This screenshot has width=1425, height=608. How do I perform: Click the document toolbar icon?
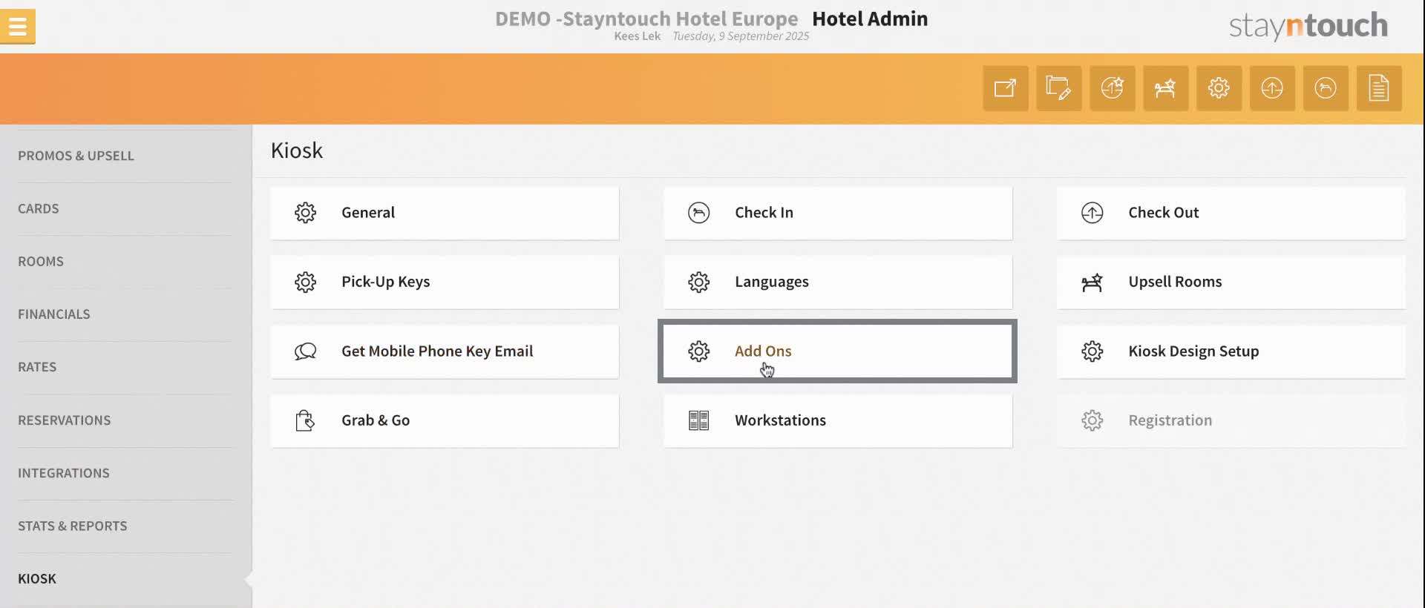(x=1379, y=88)
